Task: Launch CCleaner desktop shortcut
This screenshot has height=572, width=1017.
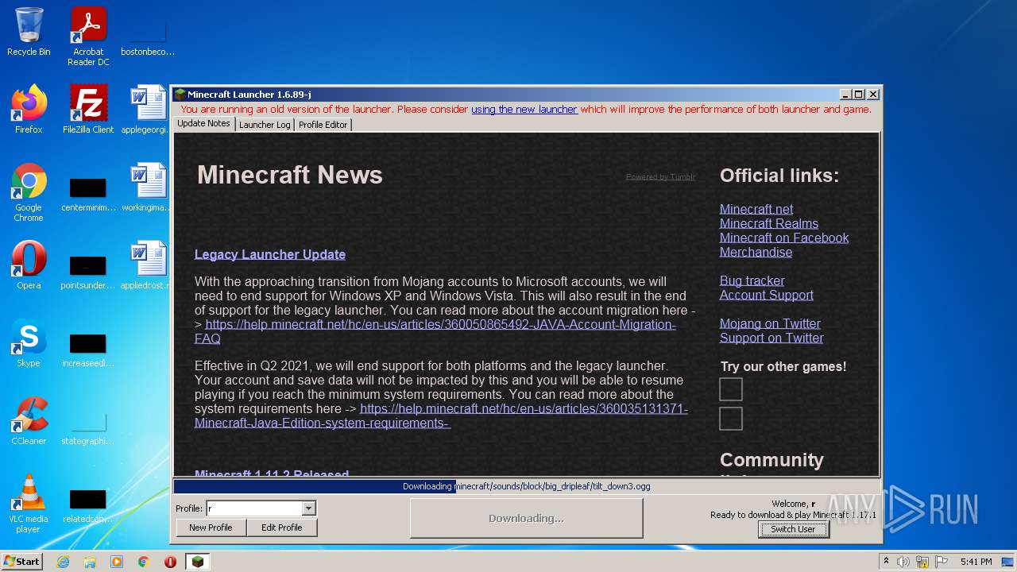Action: pos(29,421)
